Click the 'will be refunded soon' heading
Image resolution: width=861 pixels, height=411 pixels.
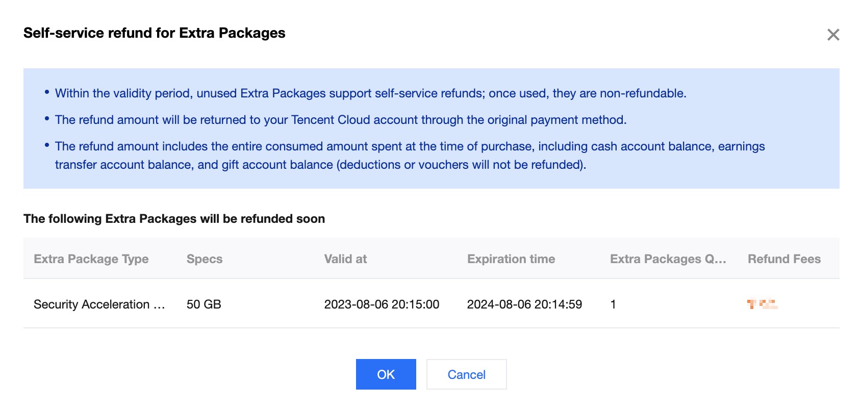[x=174, y=219]
